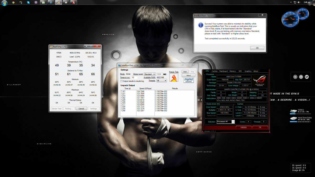Switch to the Graphics tab in CPU-Z
The height and width of the screenshot is (177, 315).
coord(248,71)
